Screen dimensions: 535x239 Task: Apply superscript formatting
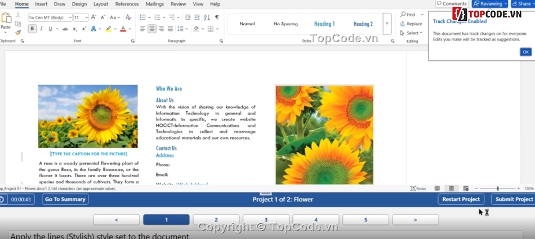[83, 29]
